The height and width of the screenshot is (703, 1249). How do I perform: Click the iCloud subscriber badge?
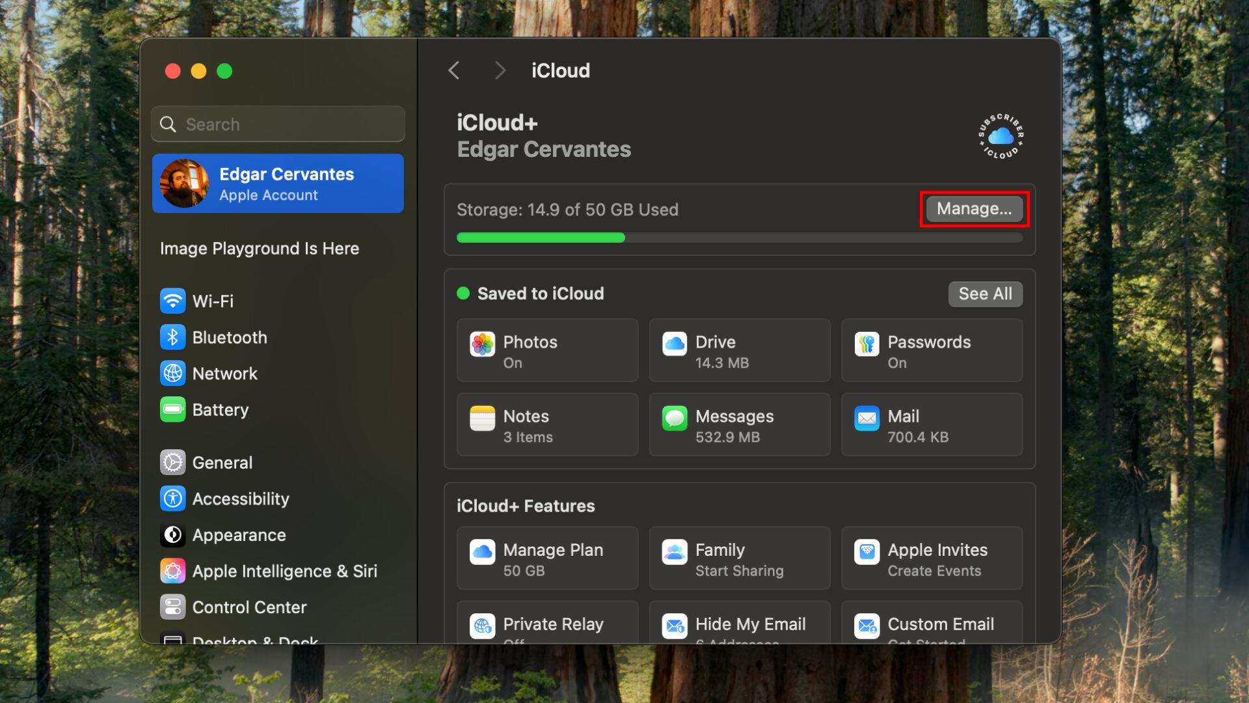1001,136
